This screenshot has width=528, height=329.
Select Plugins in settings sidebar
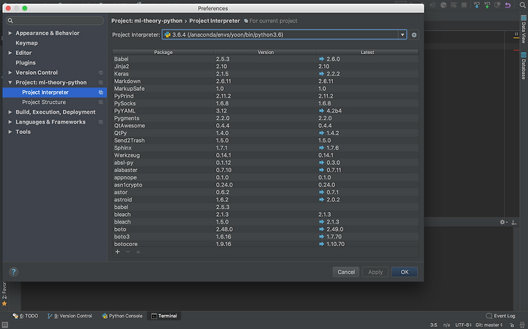point(26,63)
